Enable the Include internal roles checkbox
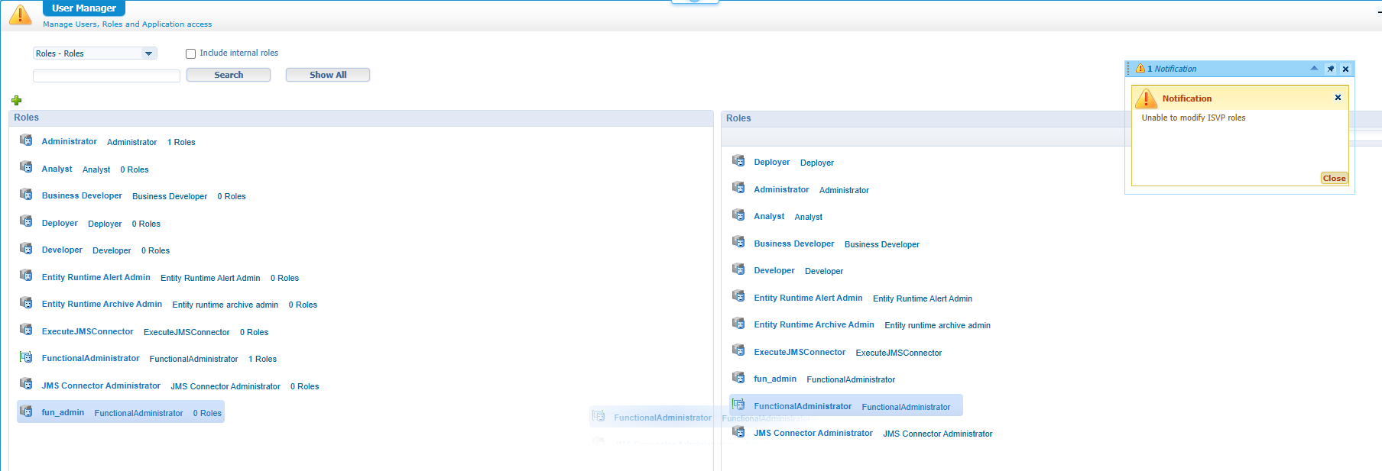 click(x=191, y=53)
